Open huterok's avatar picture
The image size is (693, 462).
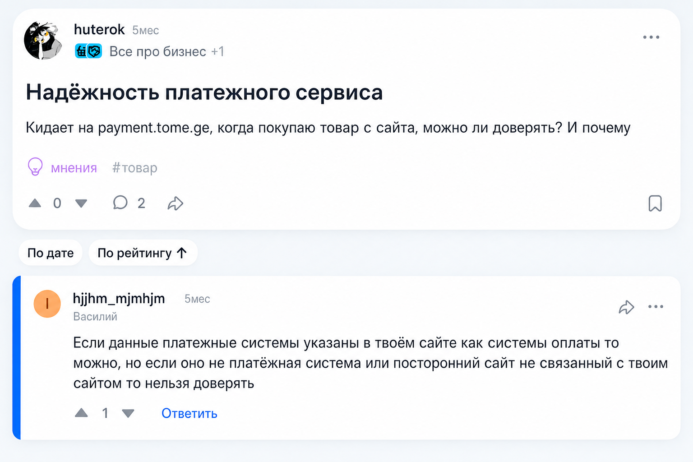[43, 41]
